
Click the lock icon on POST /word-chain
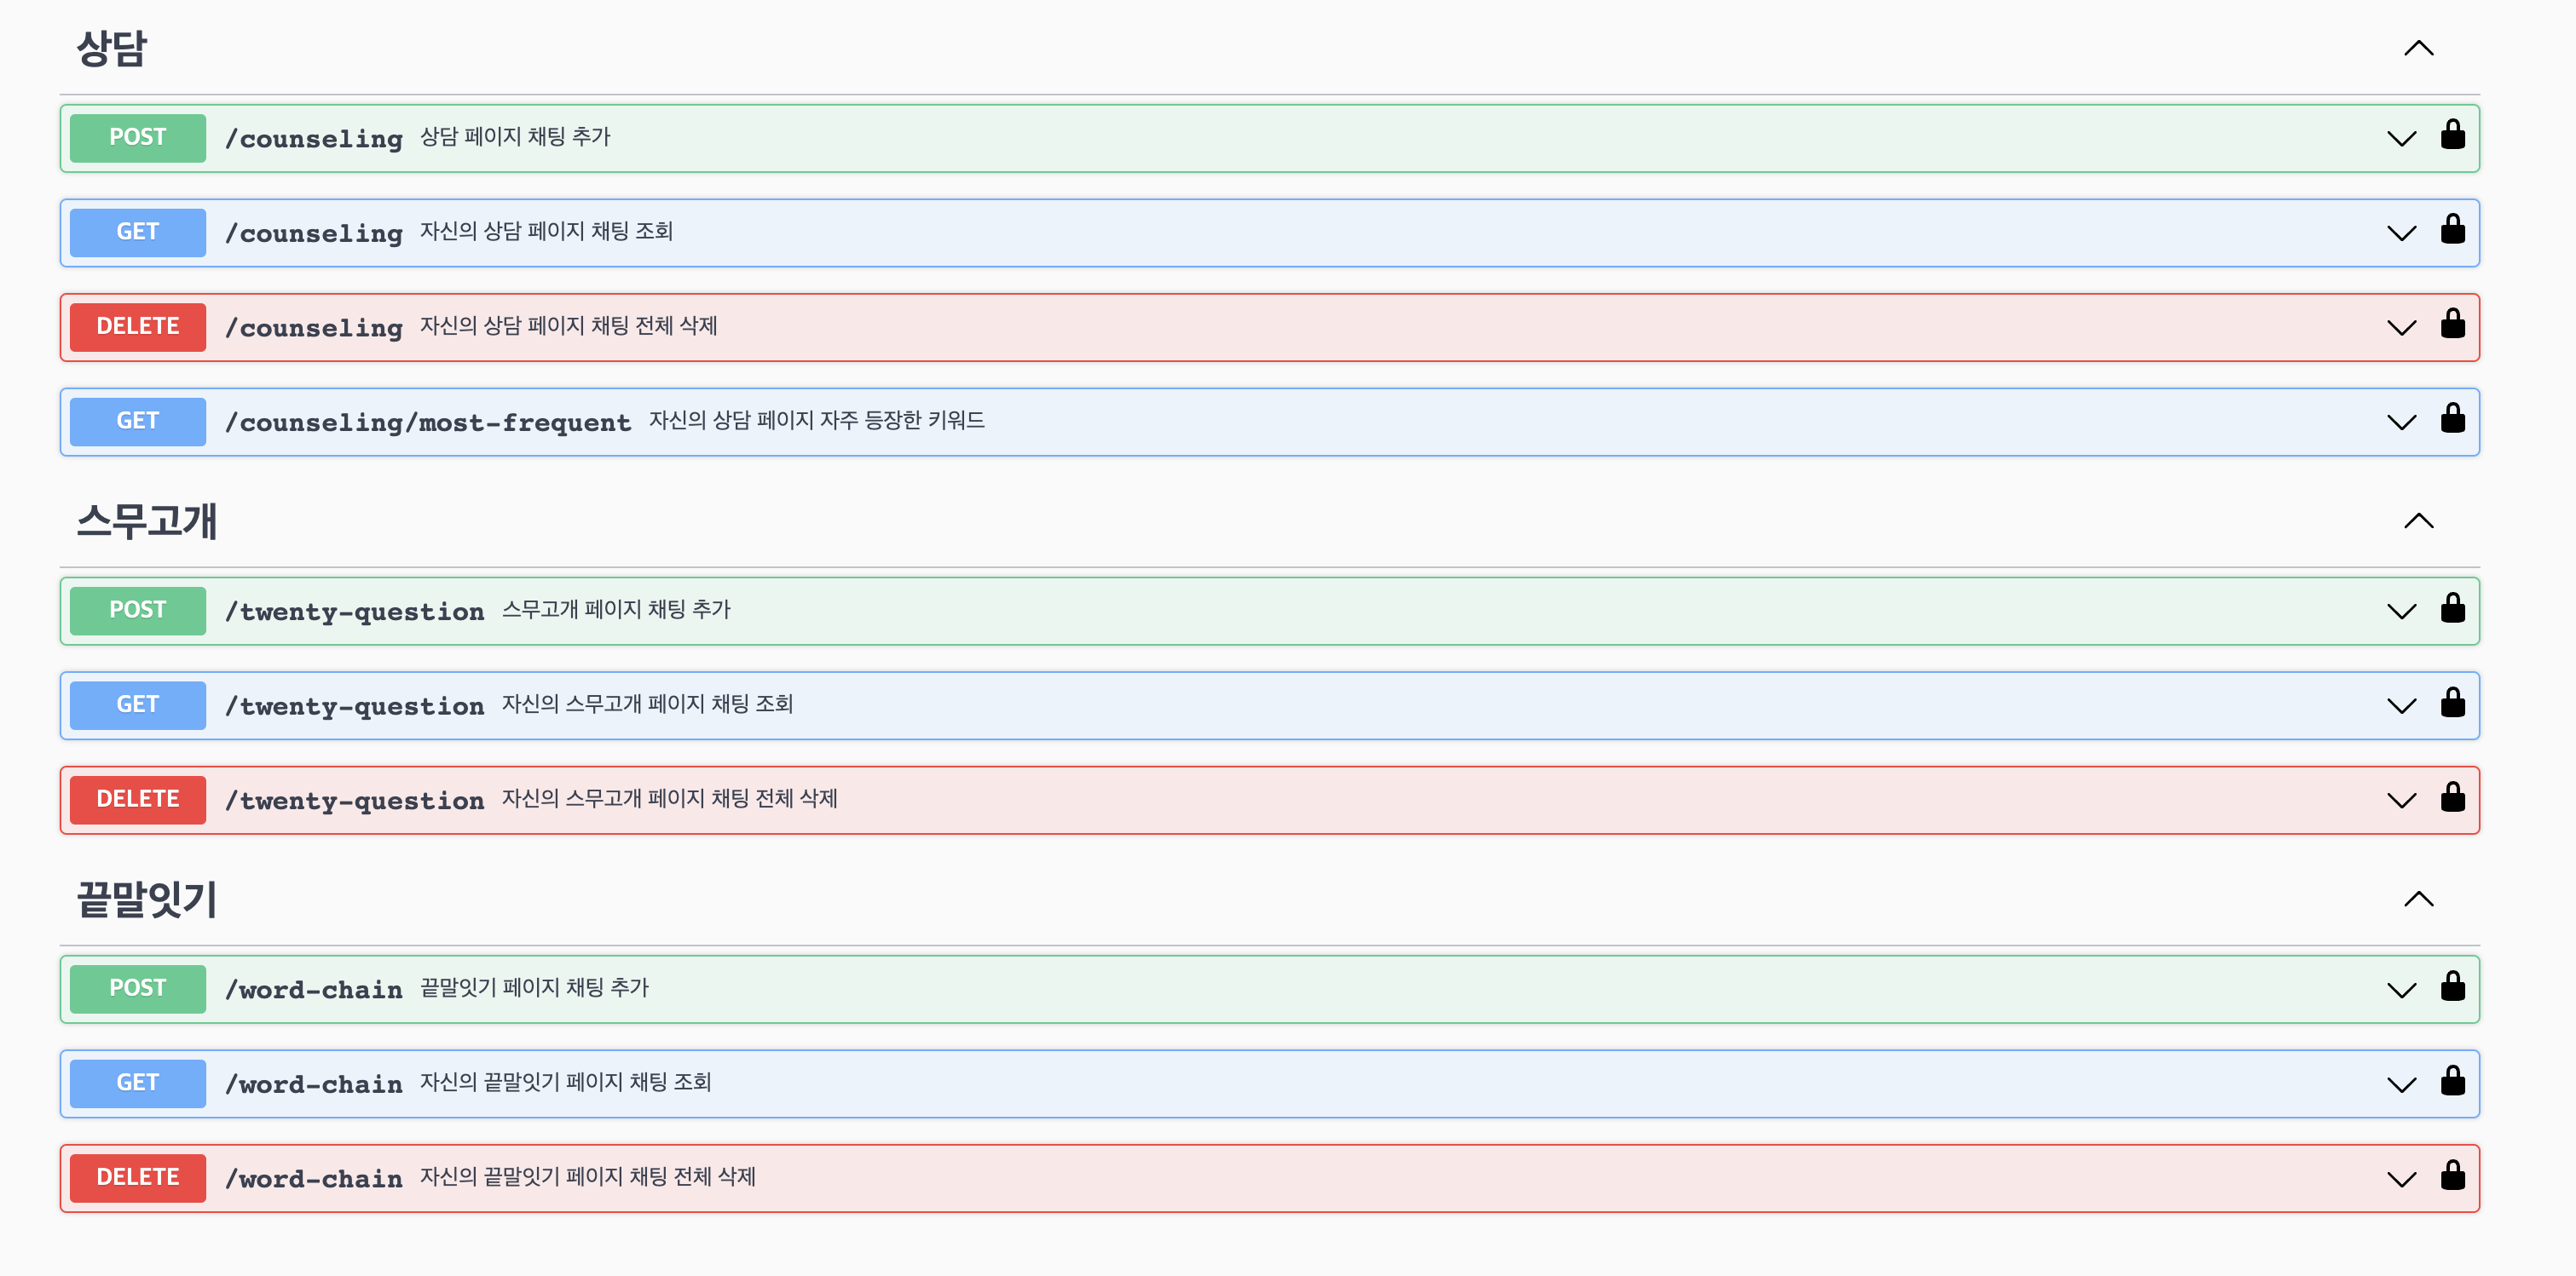click(2452, 986)
